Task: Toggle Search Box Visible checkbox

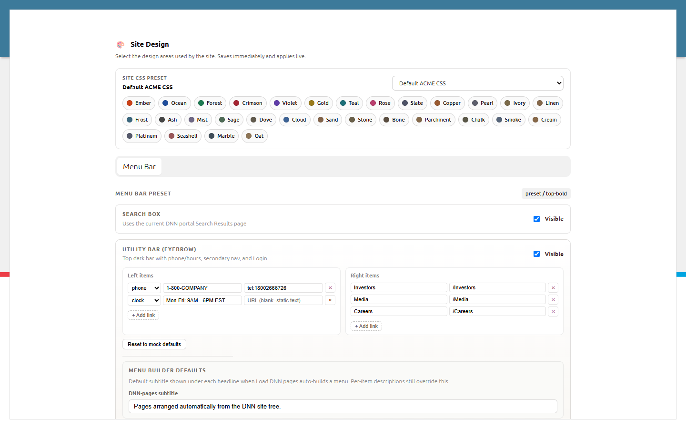Action: click(536, 219)
